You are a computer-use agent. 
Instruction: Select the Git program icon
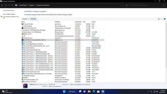[22, 36]
